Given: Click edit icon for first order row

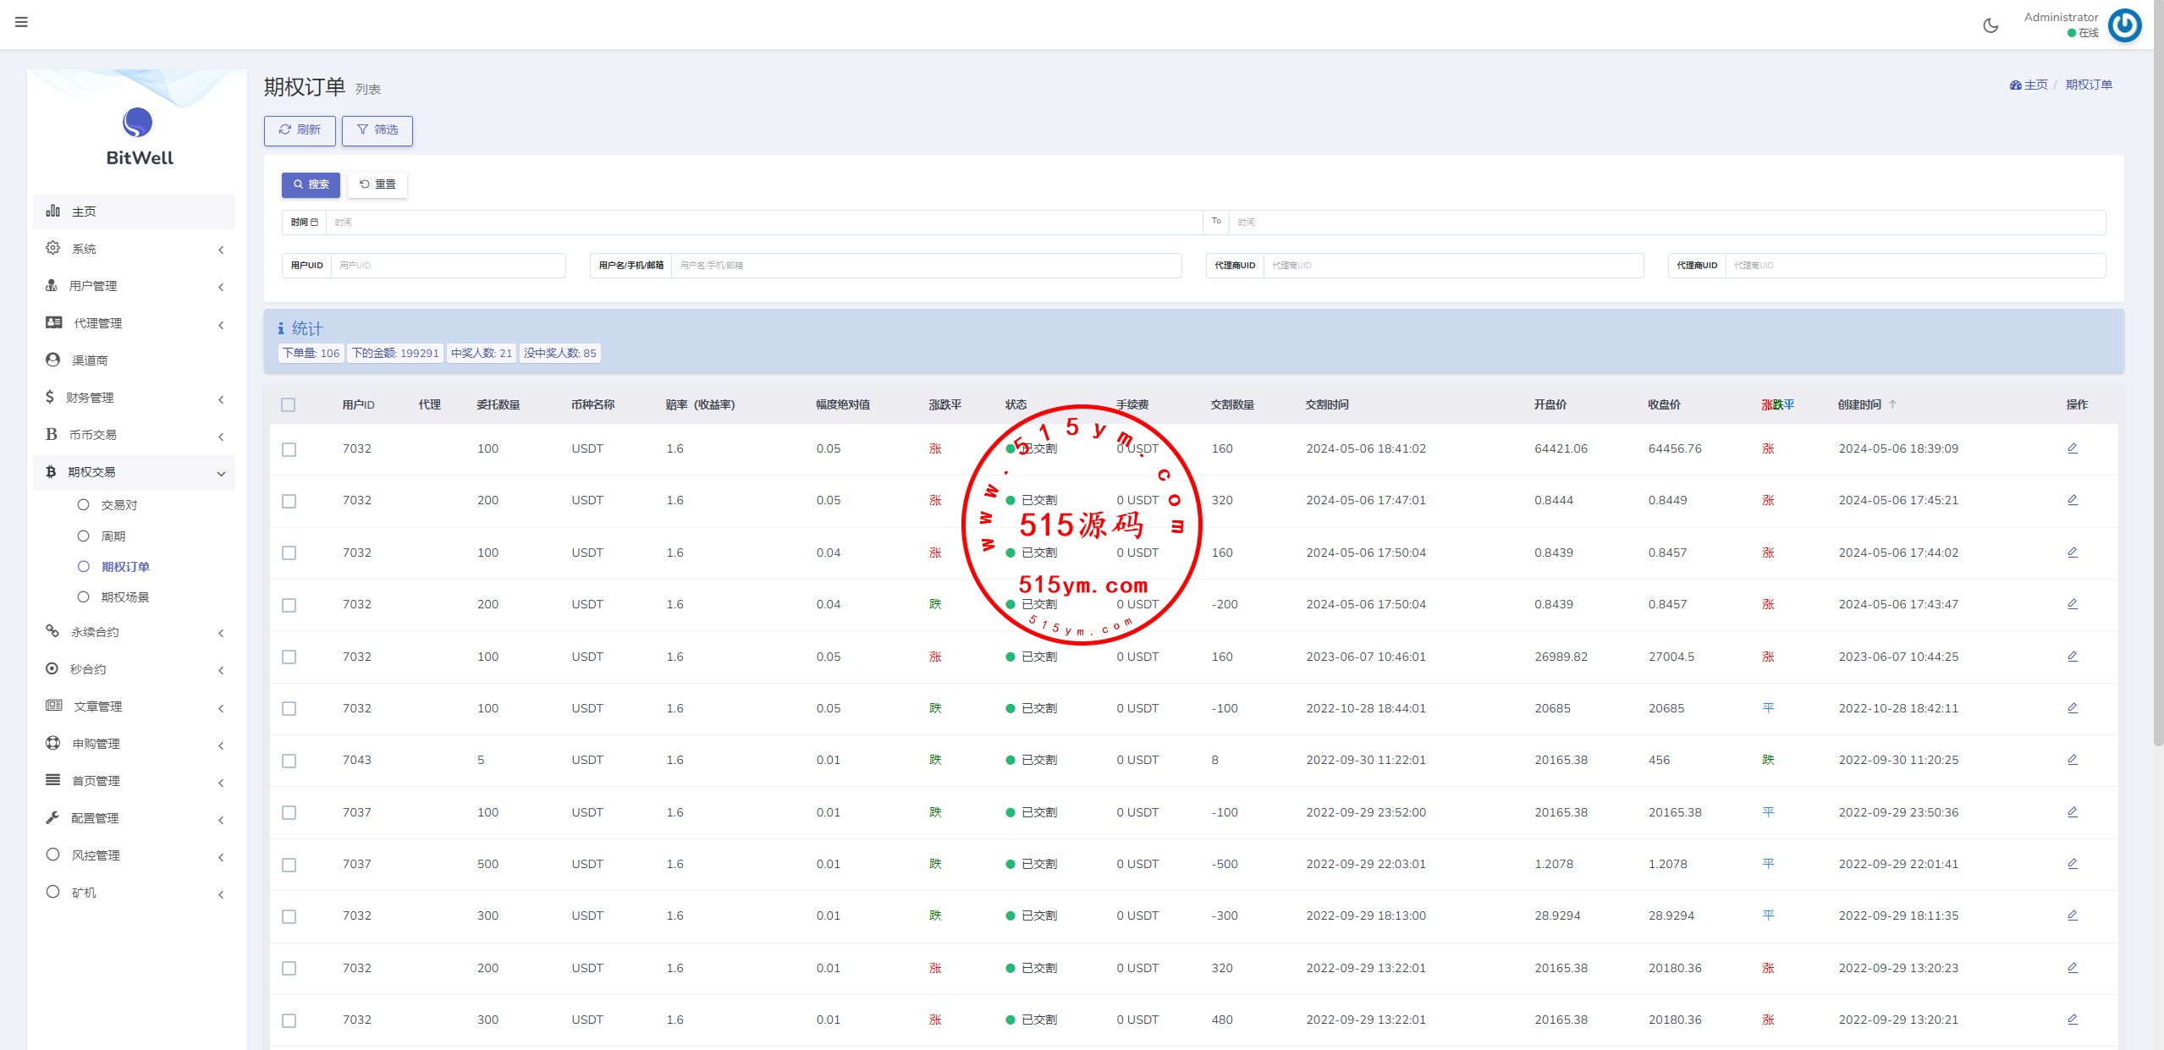Looking at the screenshot, I should pos(2072,448).
